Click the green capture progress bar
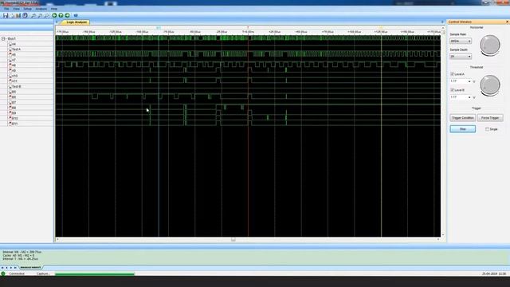The width and height of the screenshot is (510, 287). point(95,274)
